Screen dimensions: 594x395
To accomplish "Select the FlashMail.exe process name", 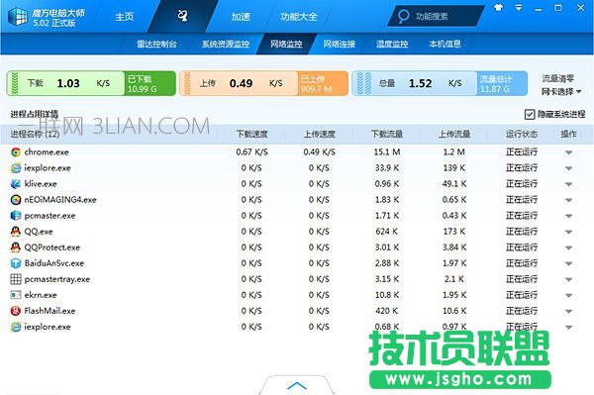I will coord(49,311).
